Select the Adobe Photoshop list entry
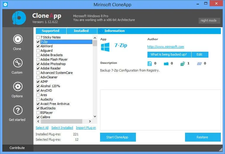The height and width of the screenshot is (154, 225). [53, 64]
